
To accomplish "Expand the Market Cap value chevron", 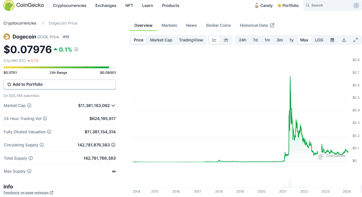I will 113,106.
